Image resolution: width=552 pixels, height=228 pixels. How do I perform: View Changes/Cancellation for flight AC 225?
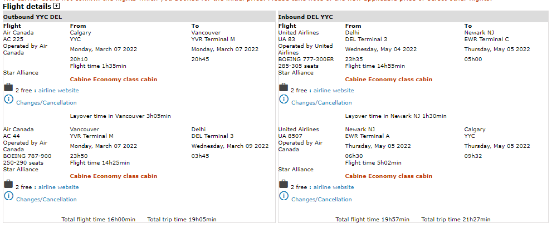pyautogui.click(x=46, y=102)
